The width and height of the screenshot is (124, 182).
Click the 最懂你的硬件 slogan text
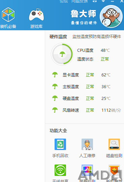pyautogui.click(x=84, y=23)
